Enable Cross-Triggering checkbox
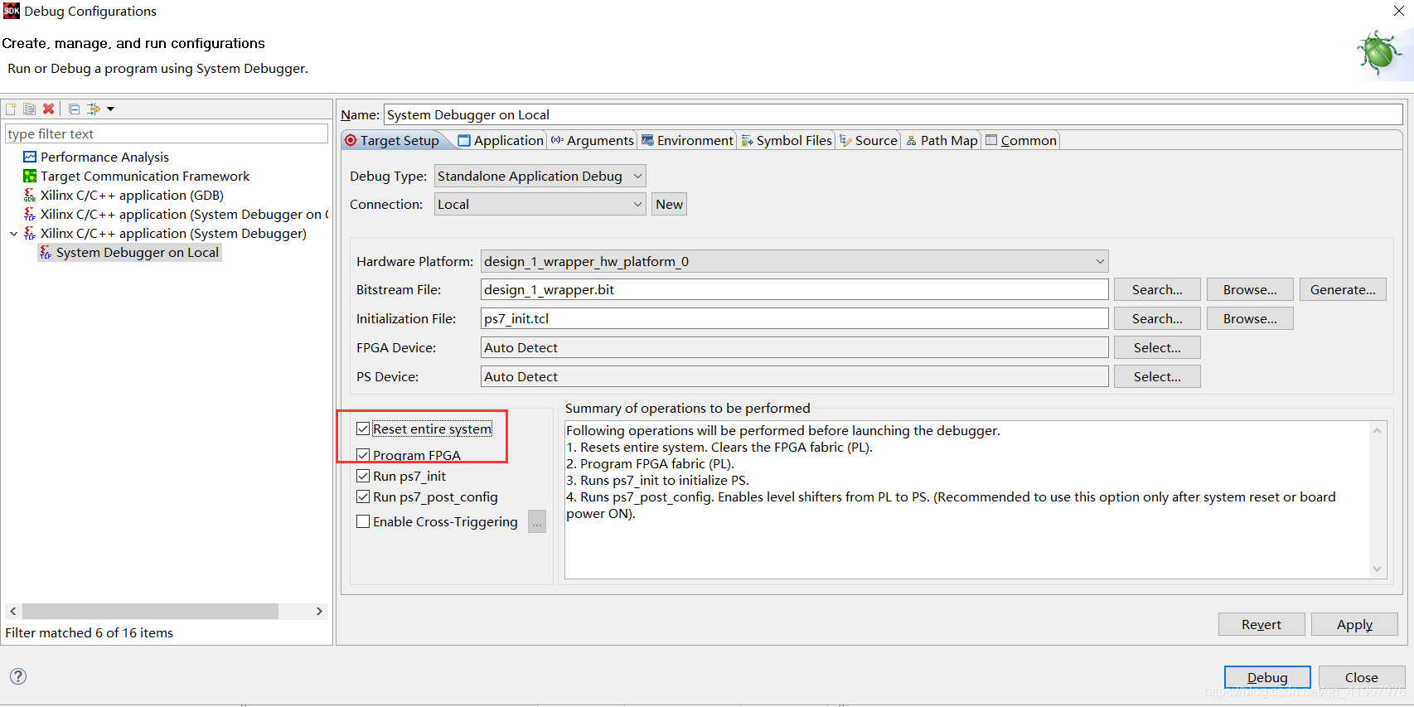The width and height of the screenshot is (1414, 707). pos(363,521)
